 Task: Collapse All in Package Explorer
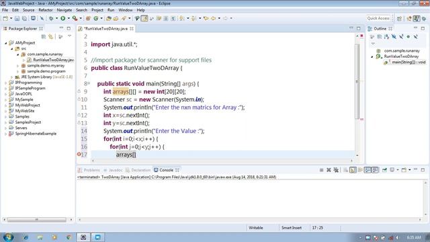point(43,36)
